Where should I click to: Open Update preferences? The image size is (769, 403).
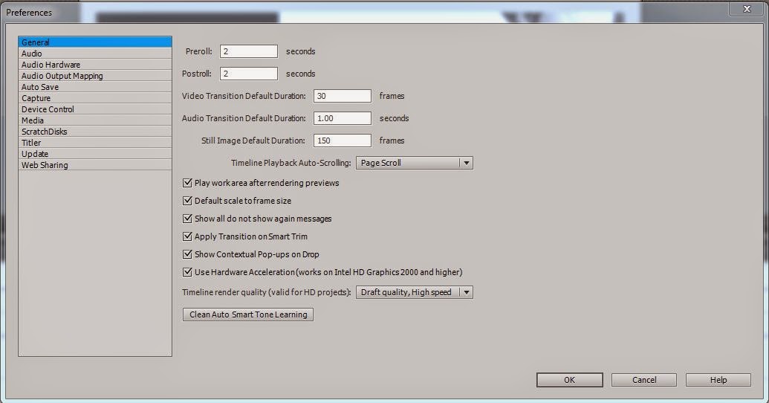95,154
